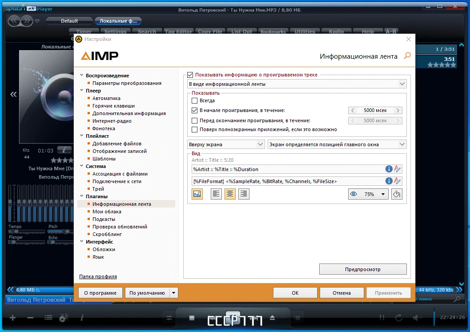Click the 'О программе' button
The width and height of the screenshot is (470, 332).
click(100, 293)
